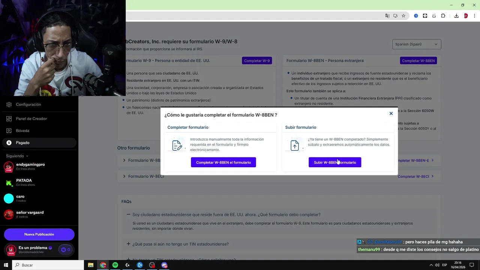Open the Spanish (Spain) language dropdown
480x270 pixels.
tap(417, 44)
